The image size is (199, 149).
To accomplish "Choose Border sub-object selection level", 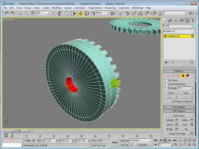I will pos(178,75).
